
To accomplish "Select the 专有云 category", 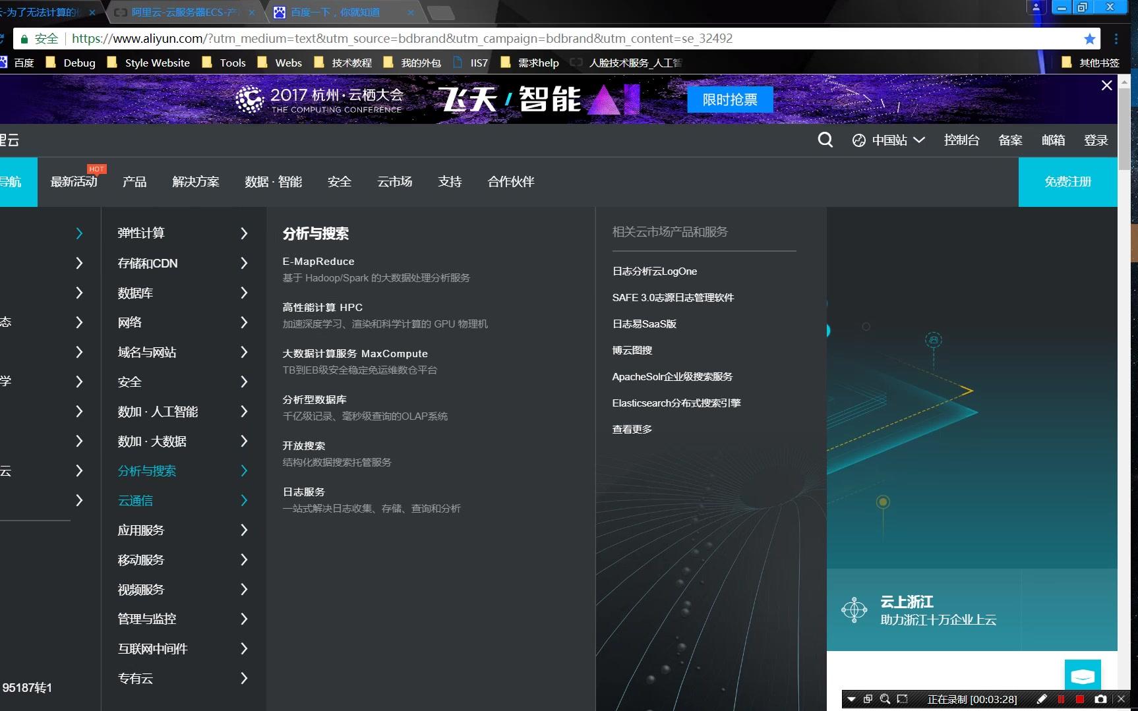I will 183,678.
